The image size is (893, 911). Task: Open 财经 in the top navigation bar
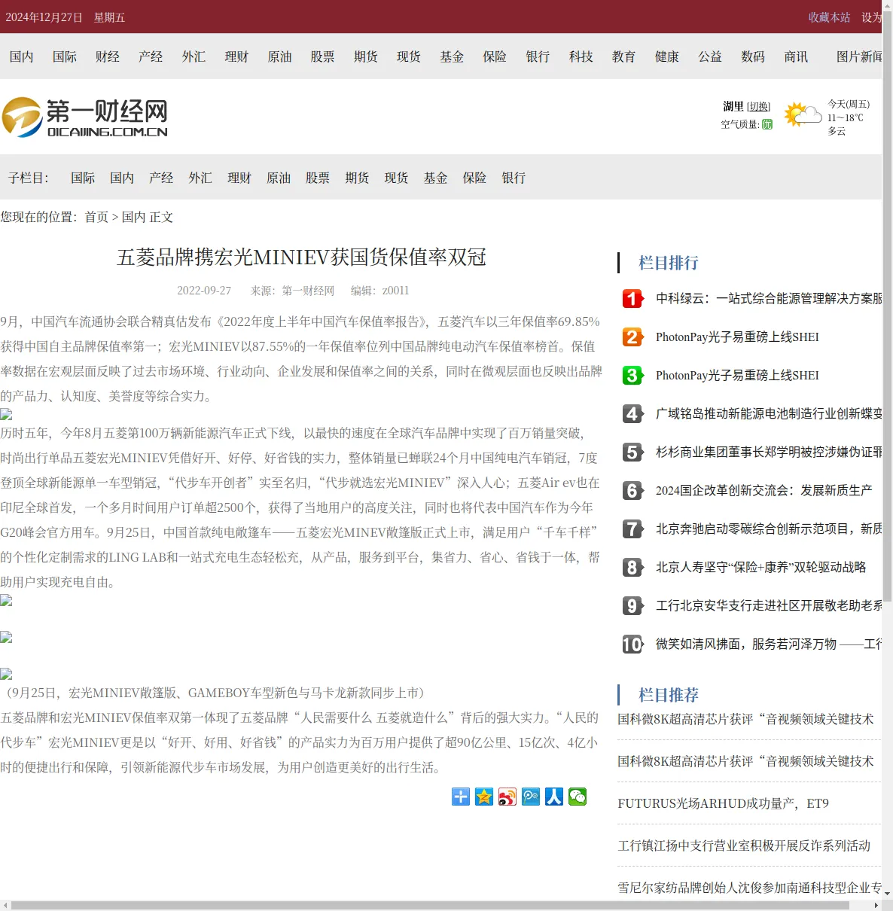click(108, 56)
